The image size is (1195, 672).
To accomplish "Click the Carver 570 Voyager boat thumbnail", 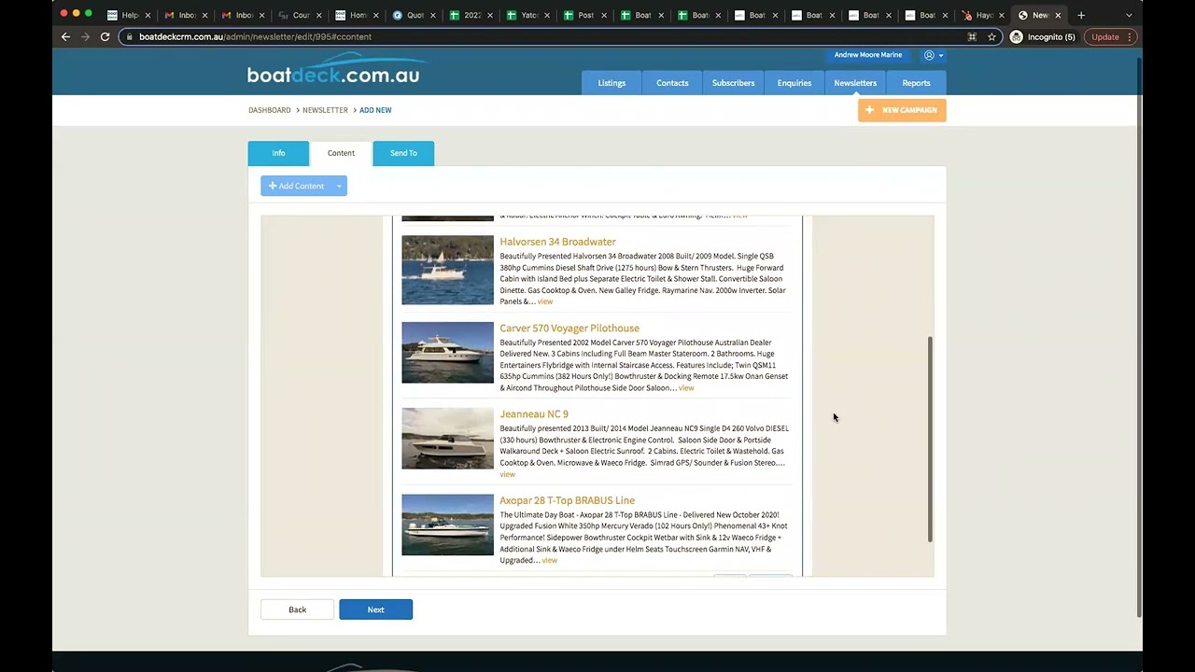I will (447, 353).
